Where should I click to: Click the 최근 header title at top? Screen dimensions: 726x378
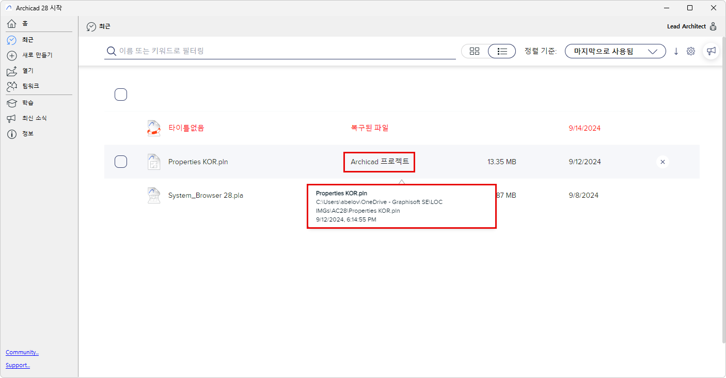105,26
